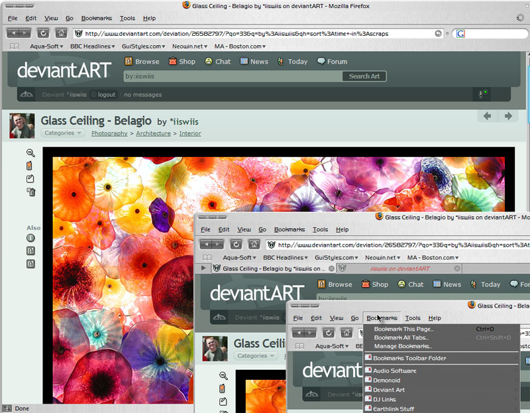Expand the Bookmarks Toolbar Folder submenu
Image resolution: width=530 pixels, height=413 pixels.
pos(409,359)
